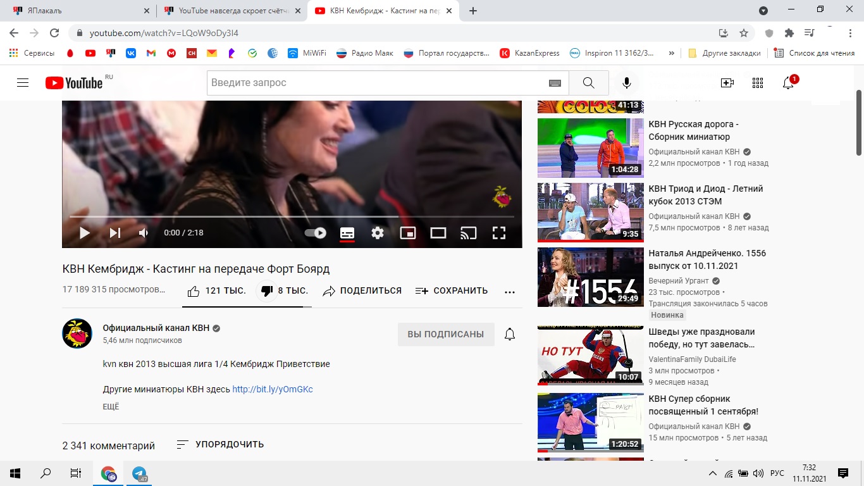The image size is (864, 486).
Task: Skip to the next video
Action: point(114,233)
